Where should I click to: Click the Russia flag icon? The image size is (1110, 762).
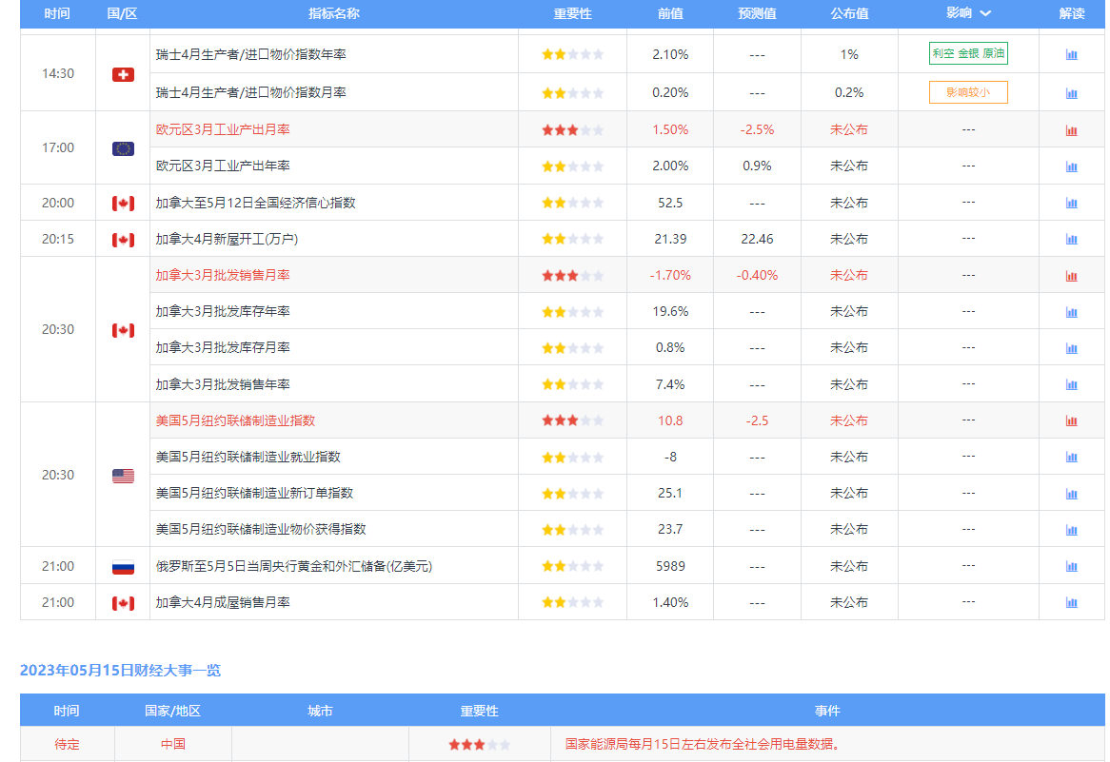(123, 567)
